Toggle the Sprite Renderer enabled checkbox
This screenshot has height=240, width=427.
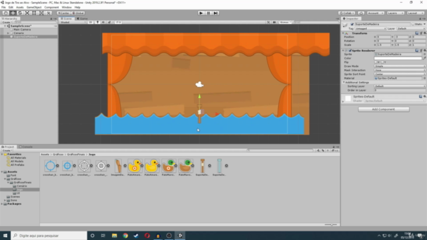point(350,51)
